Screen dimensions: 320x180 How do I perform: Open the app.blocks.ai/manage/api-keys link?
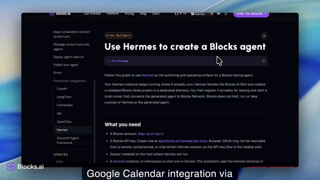(183, 141)
